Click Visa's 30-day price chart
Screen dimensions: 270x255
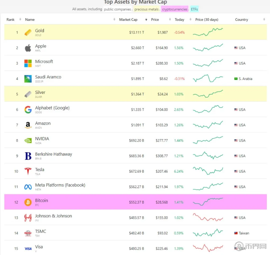coord(208,248)
